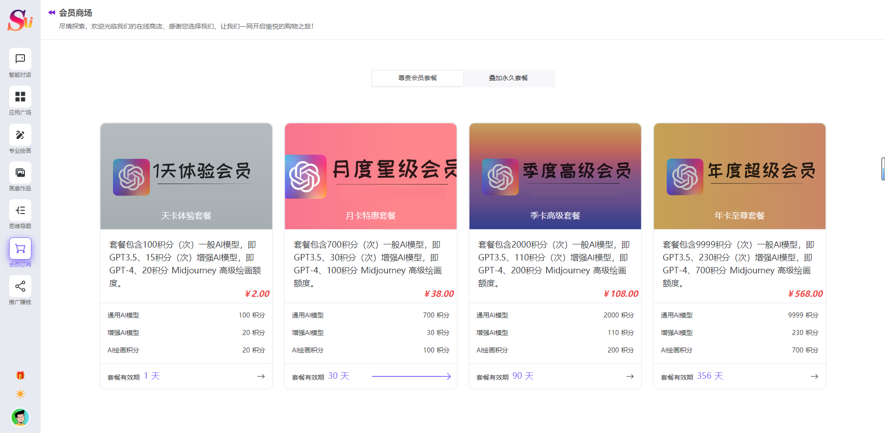
Task: Click 套餐有效期 1 天 text
Action: [134, 376]
